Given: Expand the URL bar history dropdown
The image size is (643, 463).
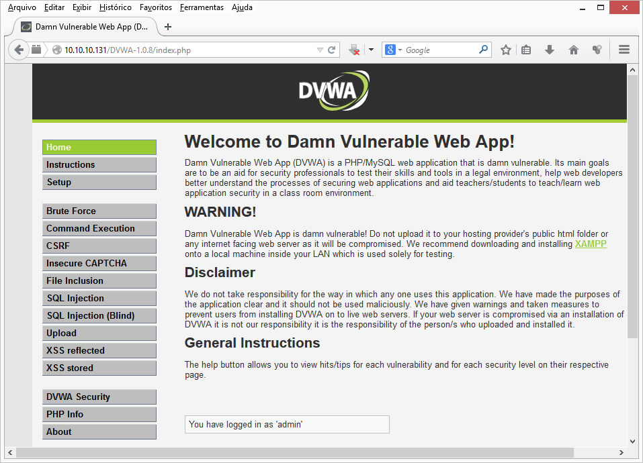Looking at the screenshot, I should [x=320, y=50].
